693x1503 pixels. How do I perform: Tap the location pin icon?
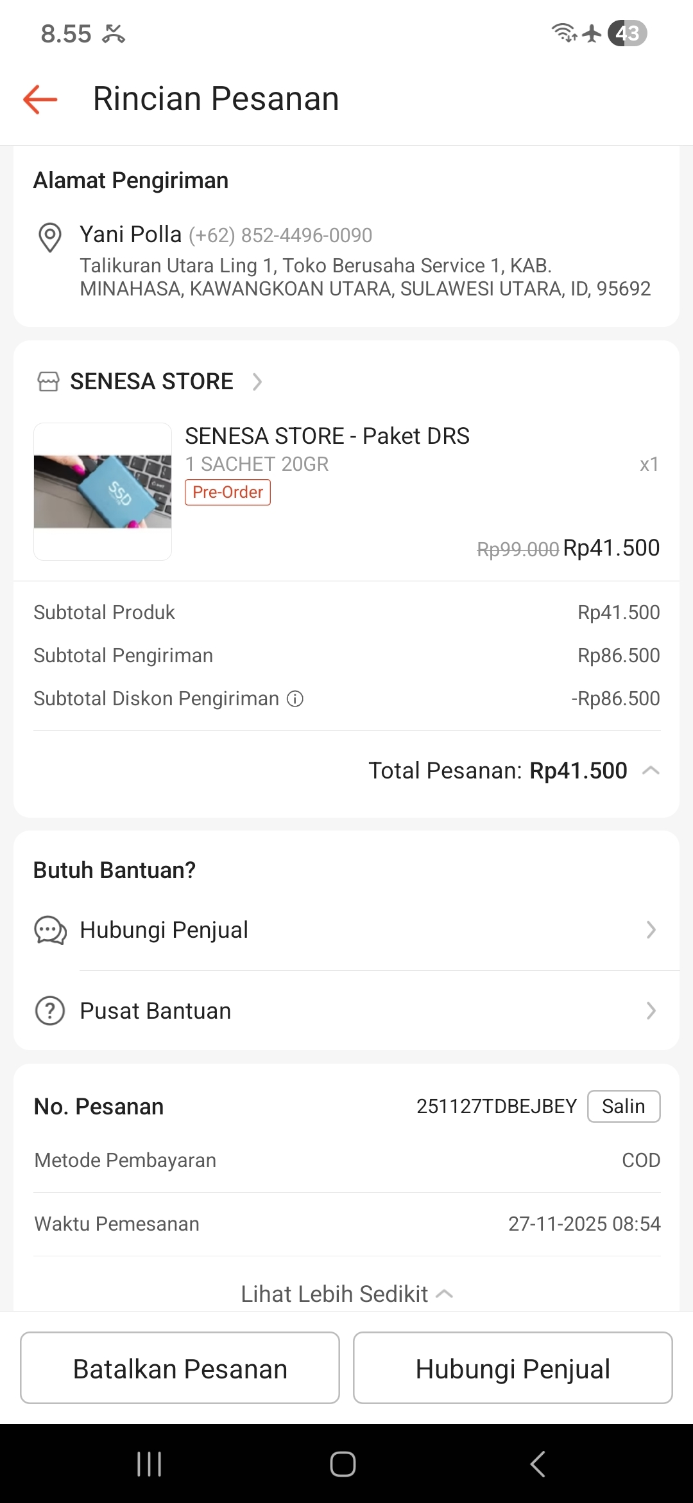(x=50, y=237)
